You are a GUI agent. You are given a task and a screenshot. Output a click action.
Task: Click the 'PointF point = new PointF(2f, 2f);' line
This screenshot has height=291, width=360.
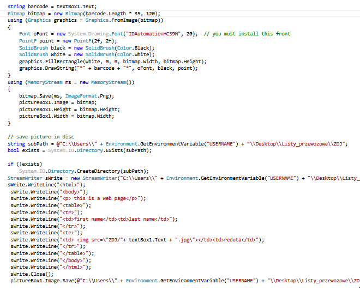68,41
